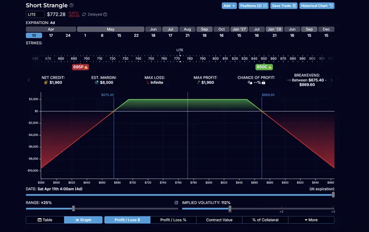Click the Save Trade button
This screenshot has width=369, height=232.
click(x=283, y=6)
